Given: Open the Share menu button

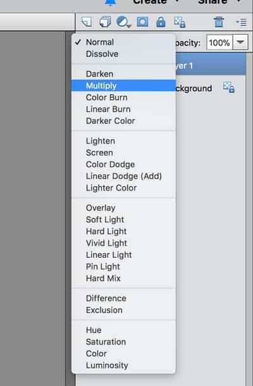Looking at the screenshot, I should tap(219, 3).
